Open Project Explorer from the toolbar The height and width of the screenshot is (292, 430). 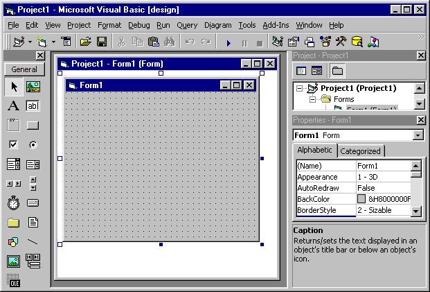click(278, 42)
